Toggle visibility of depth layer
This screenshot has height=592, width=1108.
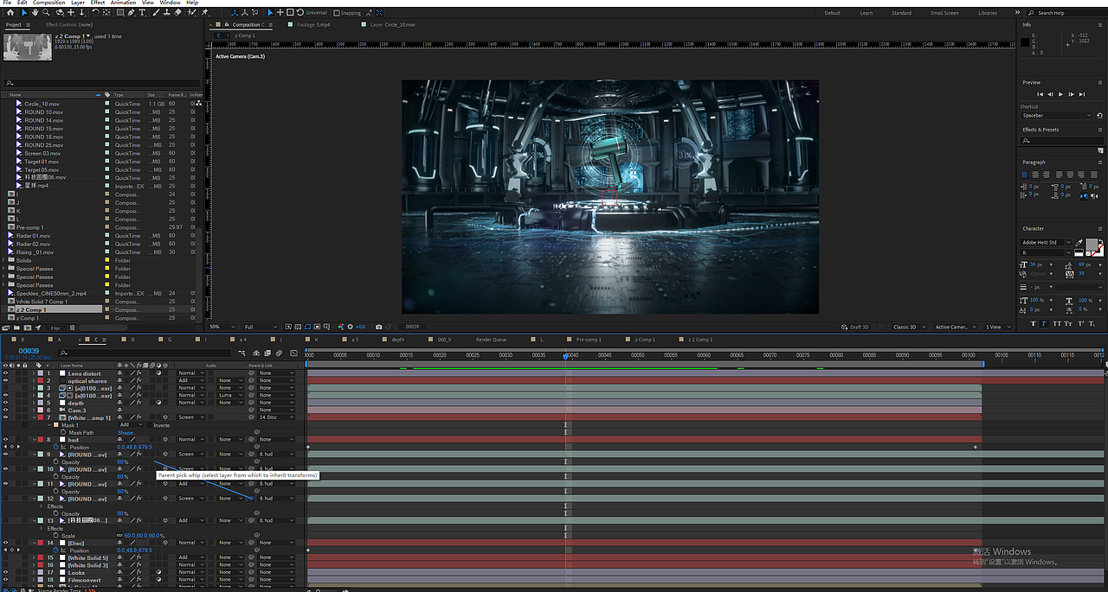[5, 403]
